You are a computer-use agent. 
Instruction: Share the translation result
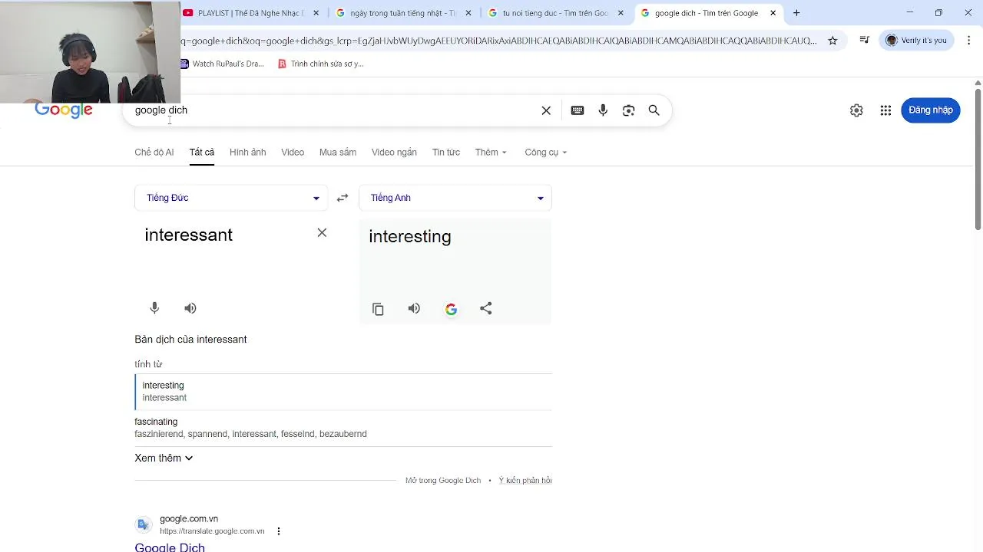click(x=486, y=308)
